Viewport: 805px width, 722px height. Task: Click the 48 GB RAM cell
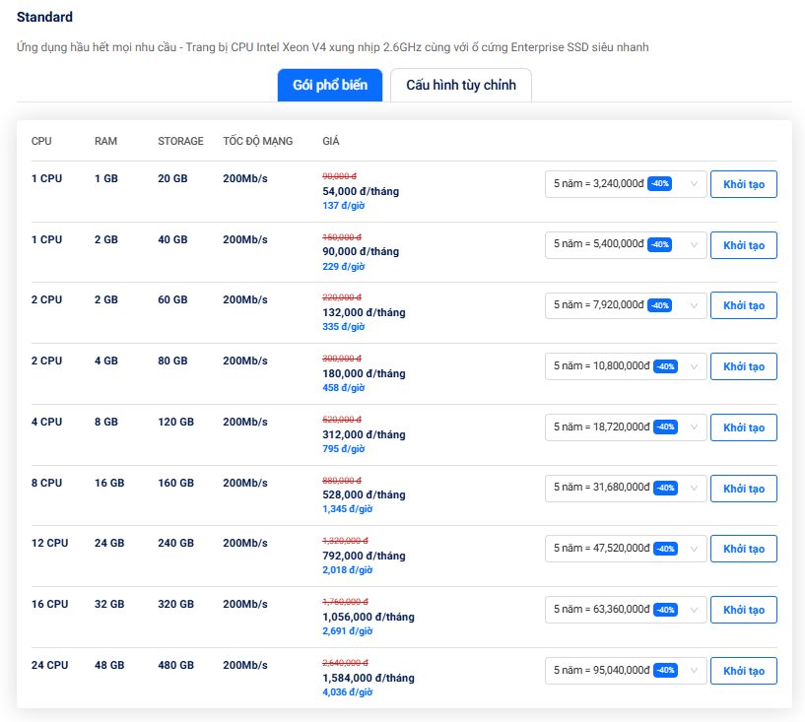[109, 665]
